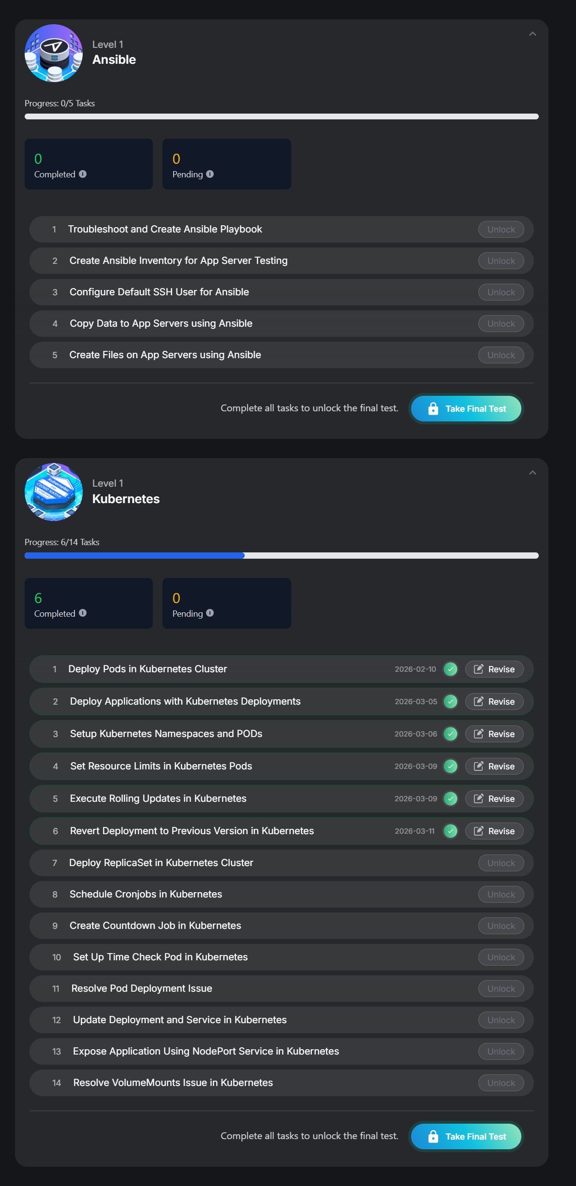This screenshot has width=576, height=1186.
Task: Select 'Create Files on App Servers using Ansible'
Action: (165, 355)
